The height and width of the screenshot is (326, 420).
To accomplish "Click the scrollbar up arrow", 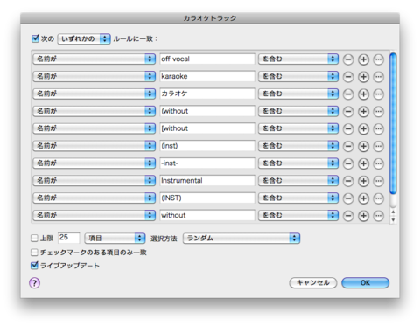I will pos(393,212).
